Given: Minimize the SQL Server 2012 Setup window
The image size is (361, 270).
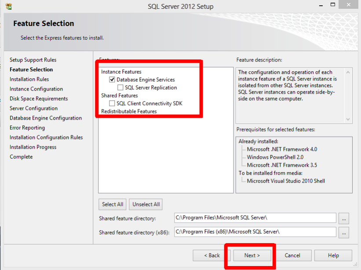Looking at the screenshot, I should click(x=321, y=5).
